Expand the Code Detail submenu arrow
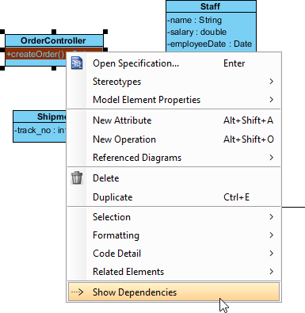 tap(271, 254)
